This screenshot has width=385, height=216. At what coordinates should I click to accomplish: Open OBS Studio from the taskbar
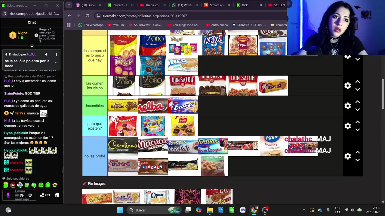tap(265, 210)
